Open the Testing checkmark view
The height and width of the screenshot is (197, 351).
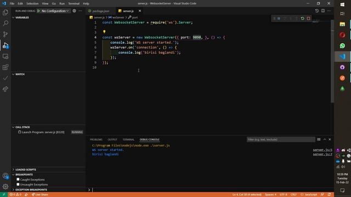point(5,78)
